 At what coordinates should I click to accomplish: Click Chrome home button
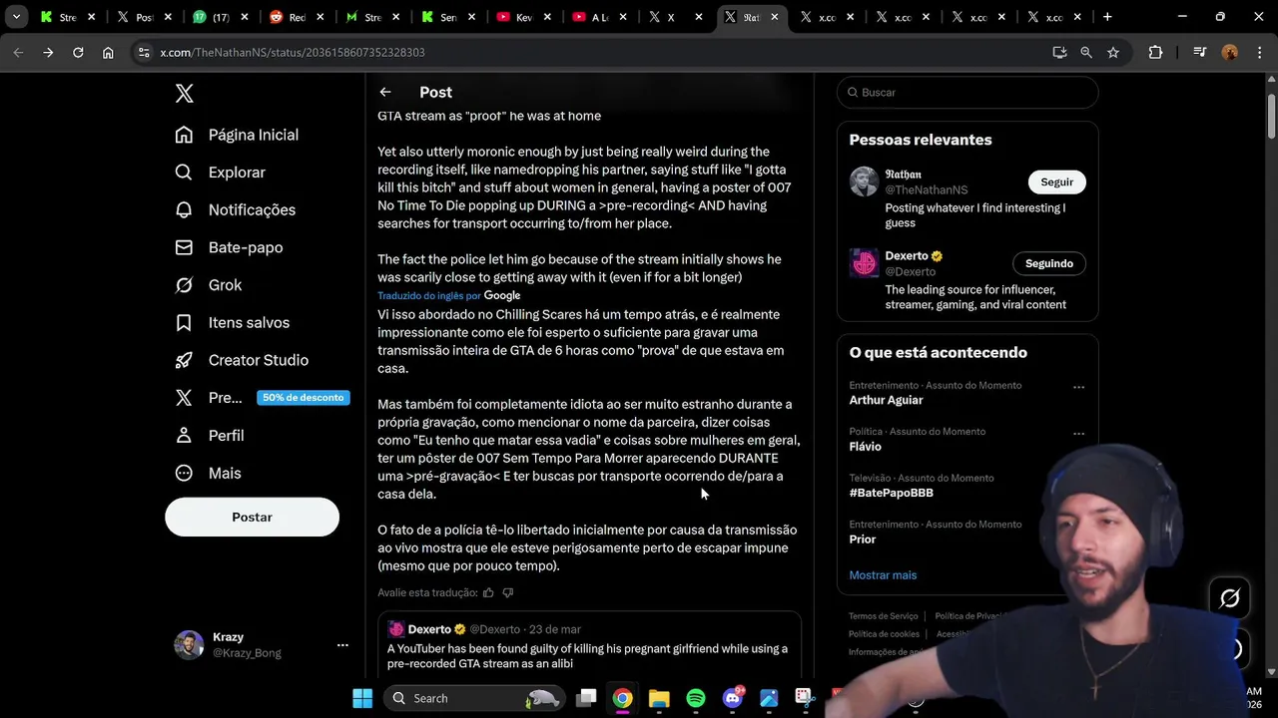(x=108, y=52)
